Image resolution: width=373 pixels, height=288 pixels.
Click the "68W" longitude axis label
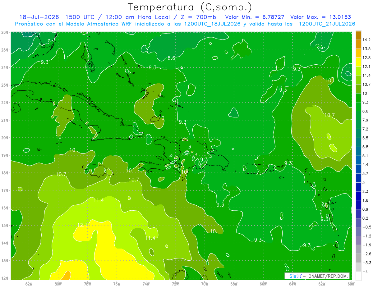(x=234, y=284)
